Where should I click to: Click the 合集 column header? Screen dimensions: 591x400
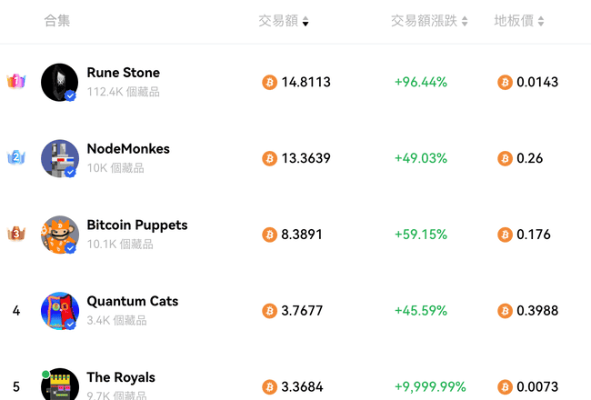[x=57, y=21]
